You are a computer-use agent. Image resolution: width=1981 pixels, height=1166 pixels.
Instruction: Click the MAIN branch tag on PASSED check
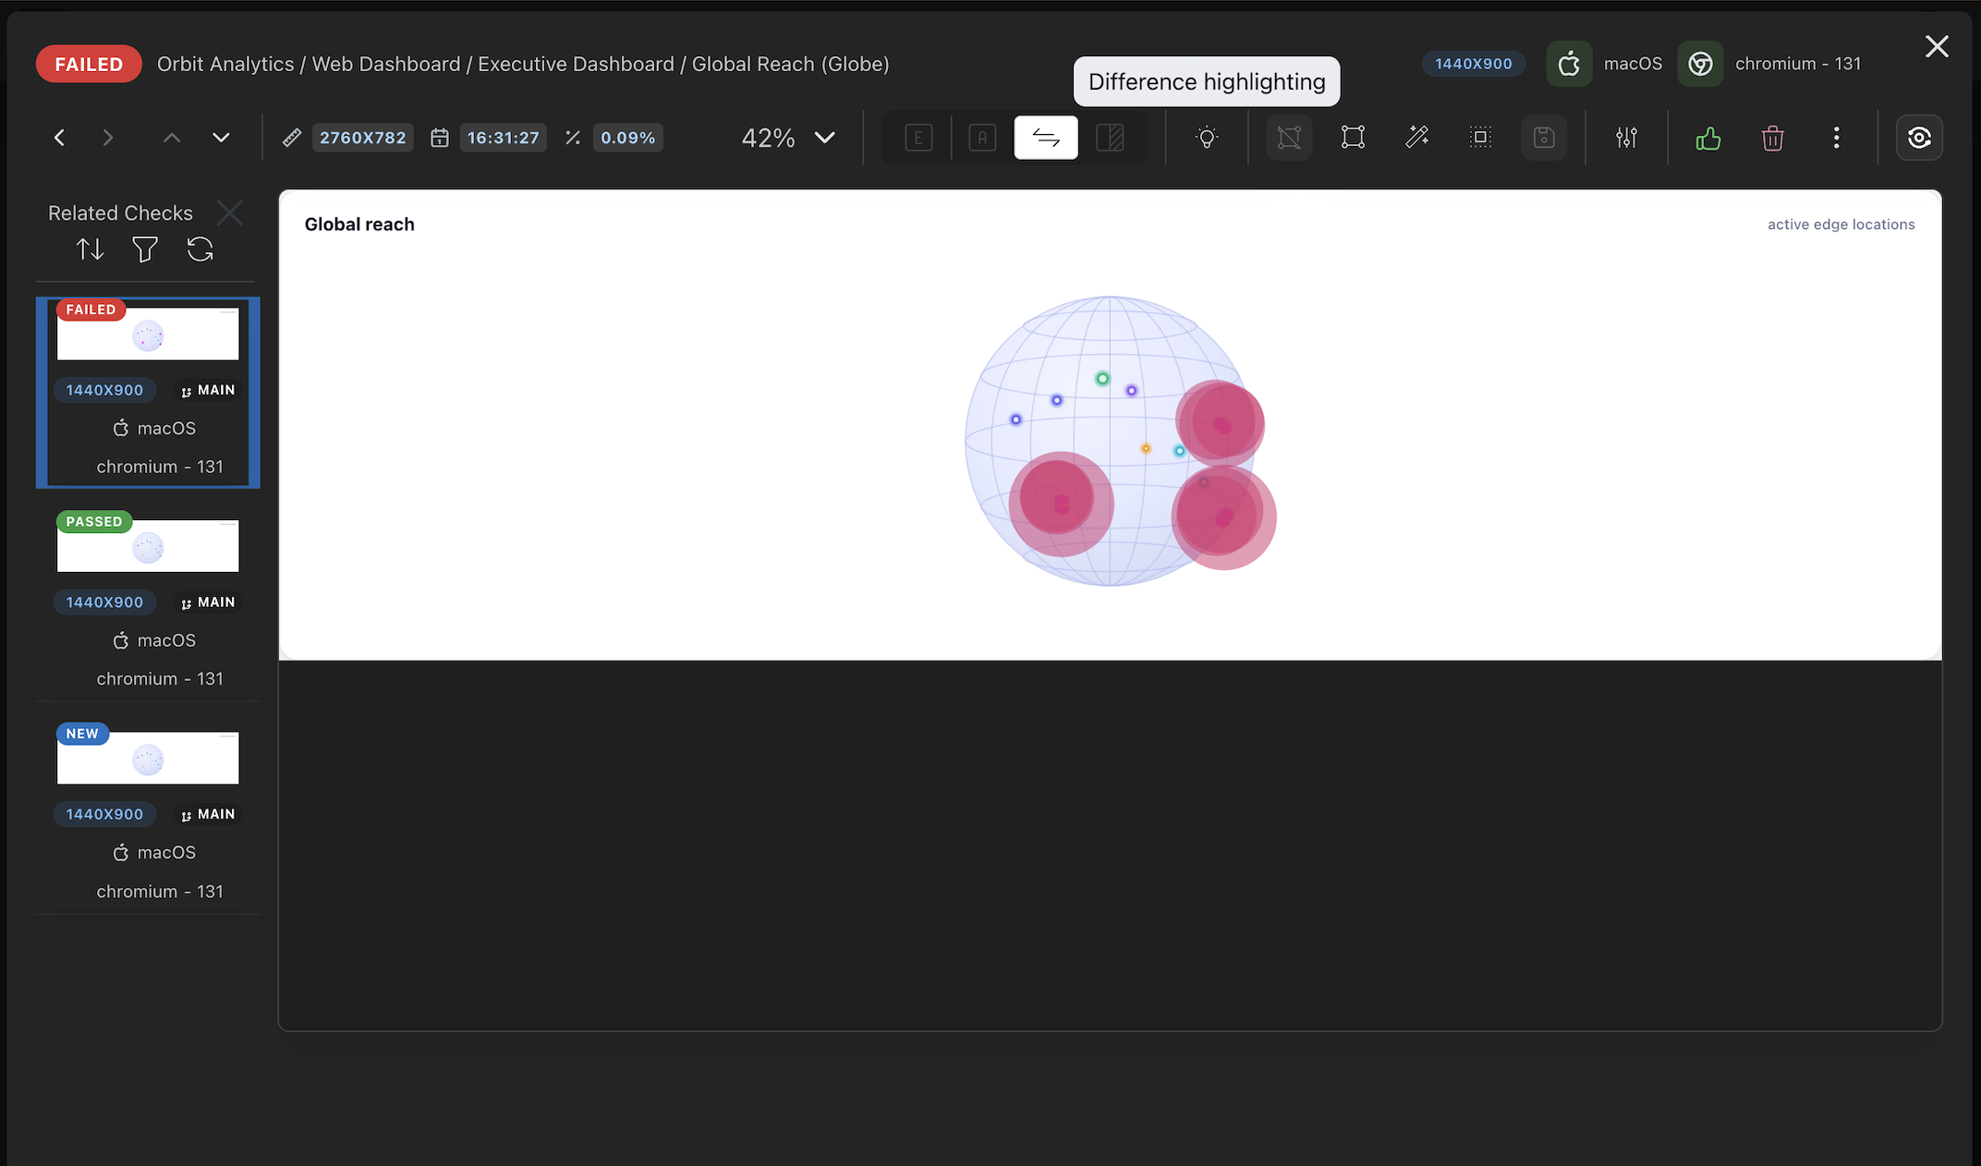208,602
